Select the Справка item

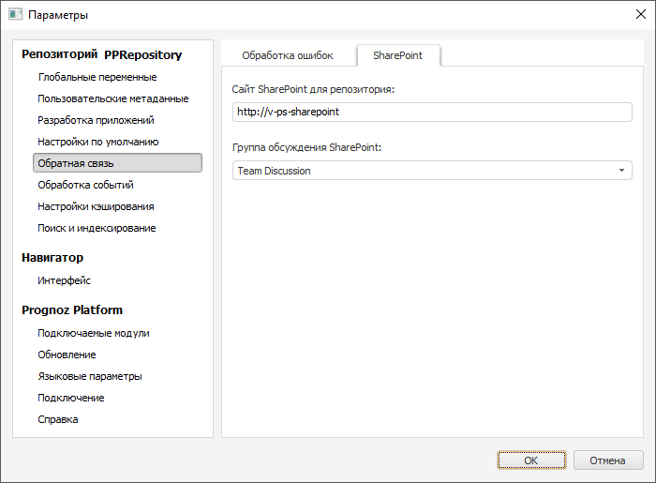(x=58, y=419)
